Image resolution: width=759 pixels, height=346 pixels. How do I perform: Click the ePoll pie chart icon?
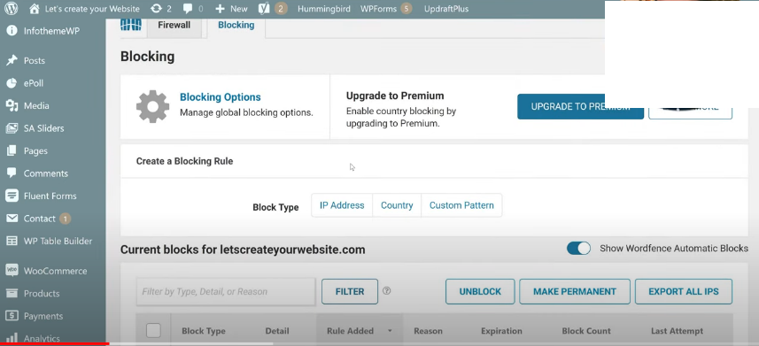click(x=12, y=83)
